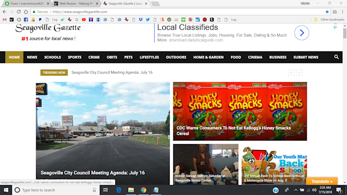This screenshot has width=347, height=195.
Task: Bookmark this page with the star icon
Action: 327,12
